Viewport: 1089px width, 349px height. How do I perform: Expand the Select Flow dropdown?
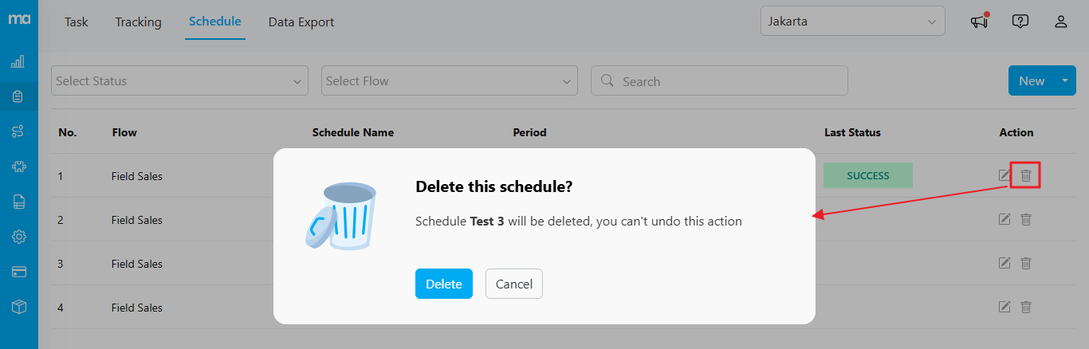pos(450,80)
